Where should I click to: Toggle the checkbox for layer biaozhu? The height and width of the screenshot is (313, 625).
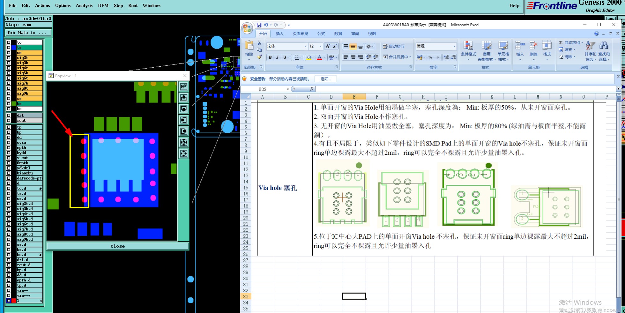pyautogui.click(x=9, y=173)
